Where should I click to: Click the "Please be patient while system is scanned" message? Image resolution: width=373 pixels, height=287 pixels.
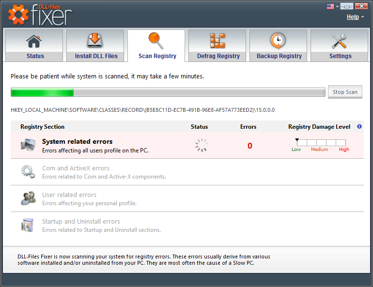click(x=107, y=76)
